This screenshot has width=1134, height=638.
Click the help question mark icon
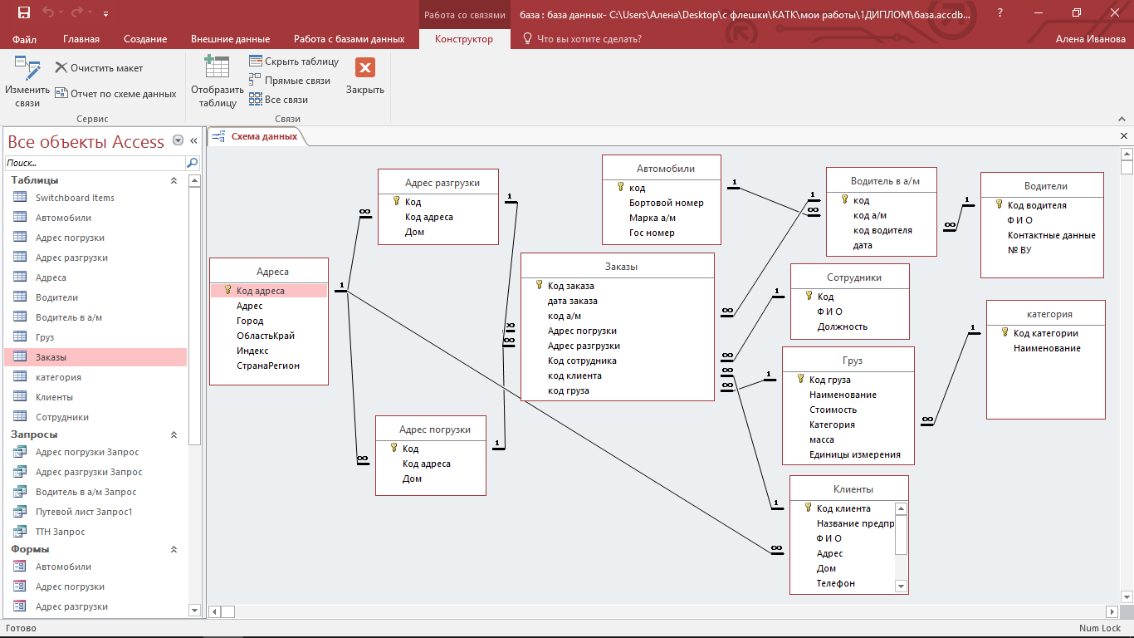tap(1000, 12)
